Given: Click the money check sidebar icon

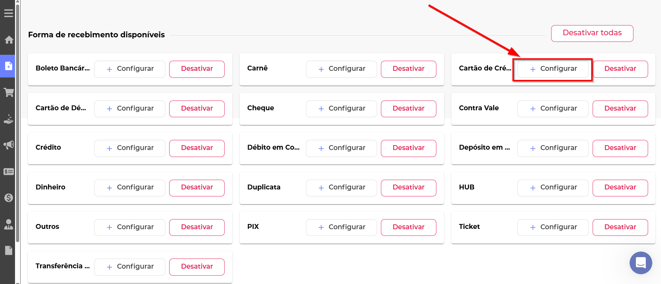Looking at the screenshot, I should click(x=9, y=172).
